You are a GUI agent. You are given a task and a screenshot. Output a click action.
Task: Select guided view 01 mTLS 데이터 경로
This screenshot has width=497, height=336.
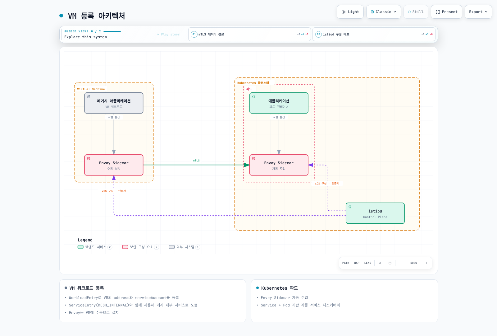pyautogui.click(x=249, y=34)
